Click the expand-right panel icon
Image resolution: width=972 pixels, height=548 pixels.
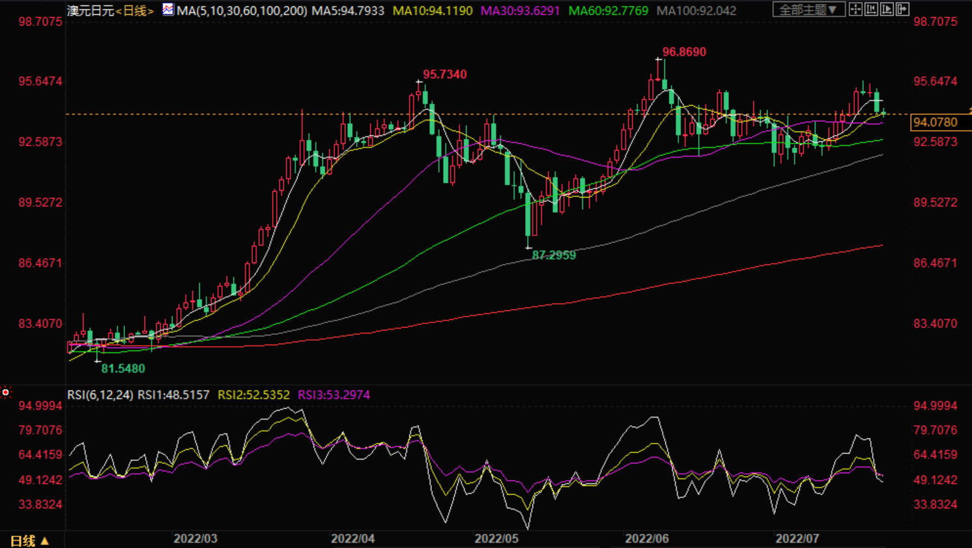coord(902,9)
